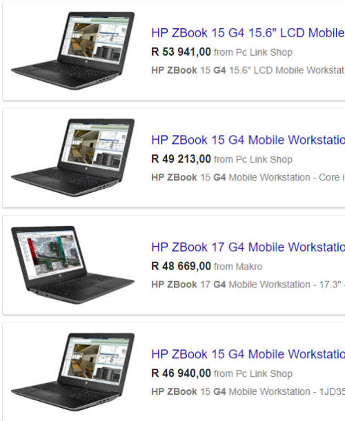
Task: Click Pc Link Shop beside R 53 941,00
Action: point(264,52)
